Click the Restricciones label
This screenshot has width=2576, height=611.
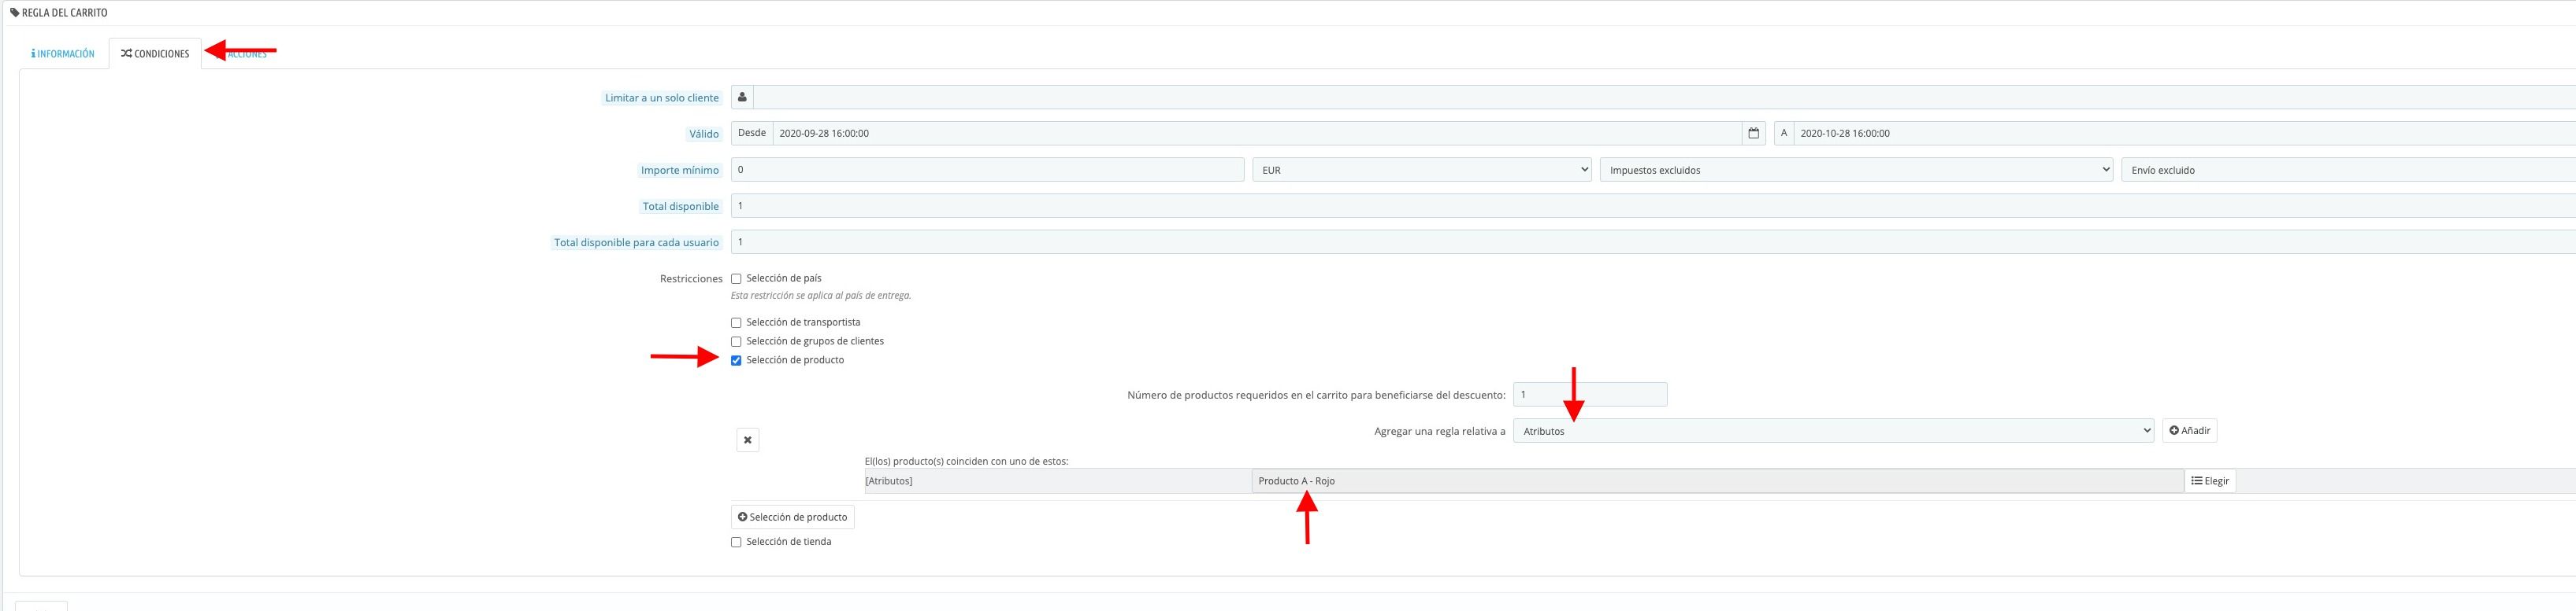691,278
